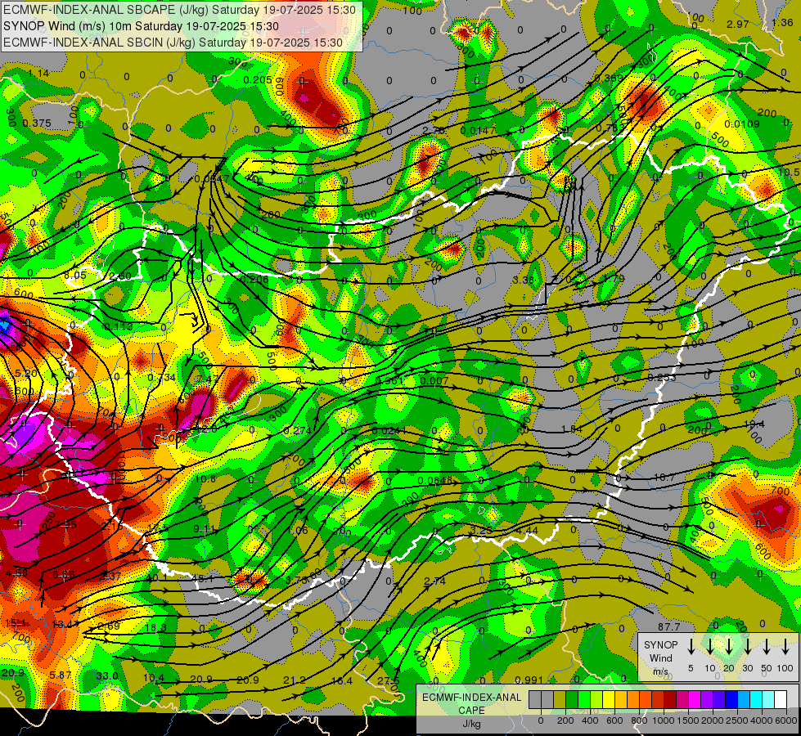Click the 10 m/s wind arrow in legend
The height and width of the screenshot is (736, 801).
point(710,647)
